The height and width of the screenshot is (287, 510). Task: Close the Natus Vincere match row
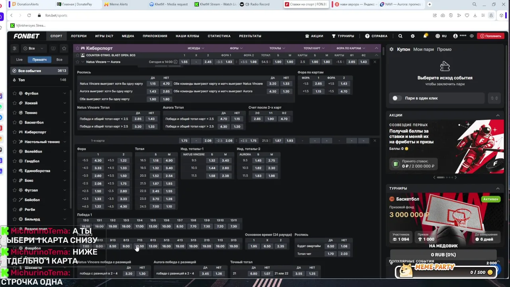pos(375,62)
